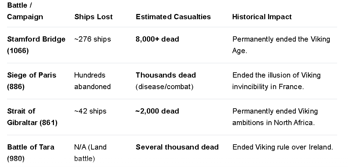Select the 'Siege of Paris (886)' row title

32,81
